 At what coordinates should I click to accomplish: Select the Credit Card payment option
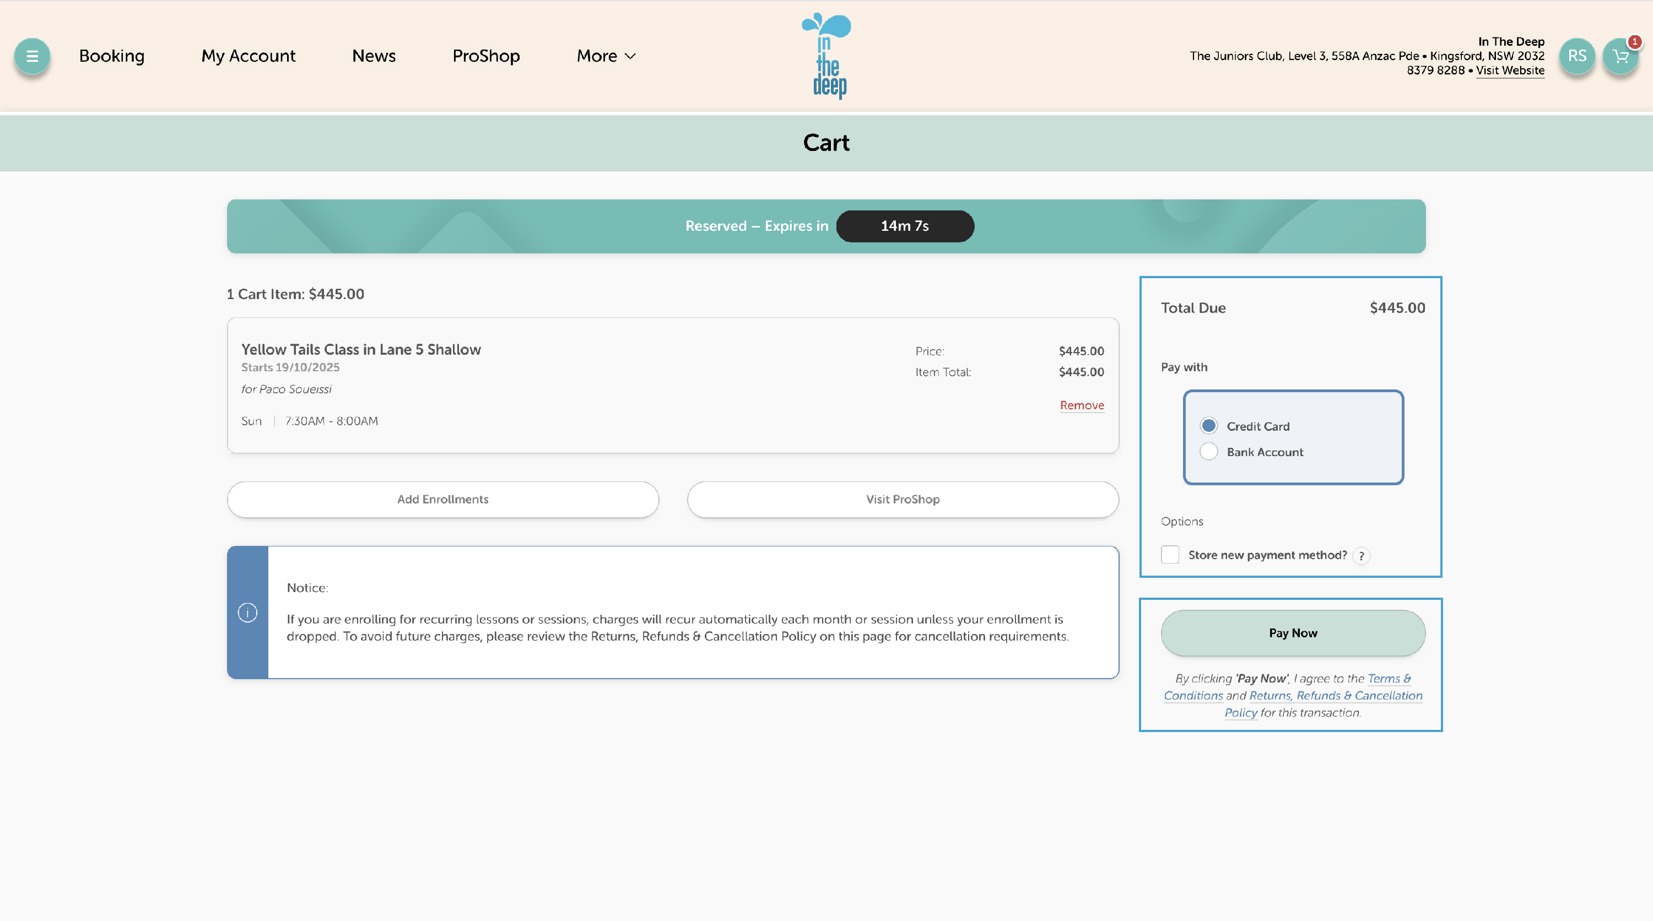(1208, 426)
